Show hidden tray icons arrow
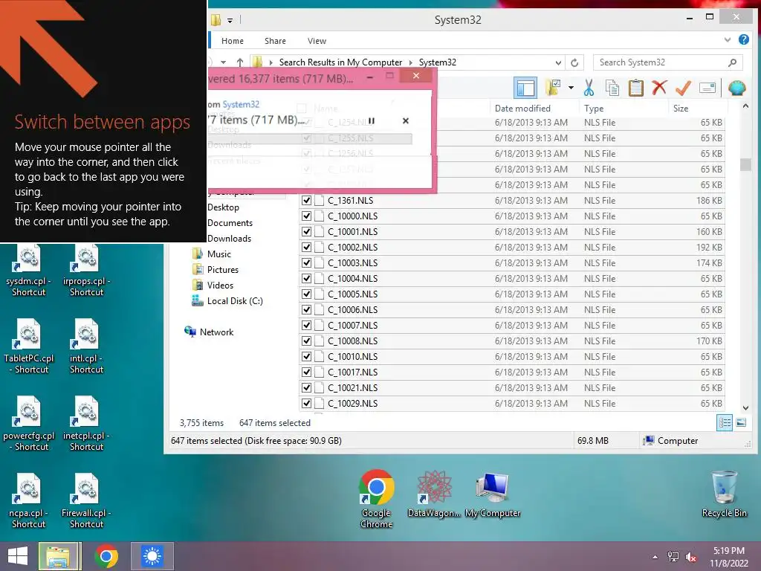 click(655, 557)
